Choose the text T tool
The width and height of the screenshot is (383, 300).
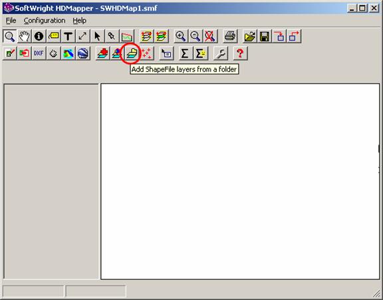click(x=68, y=37)
